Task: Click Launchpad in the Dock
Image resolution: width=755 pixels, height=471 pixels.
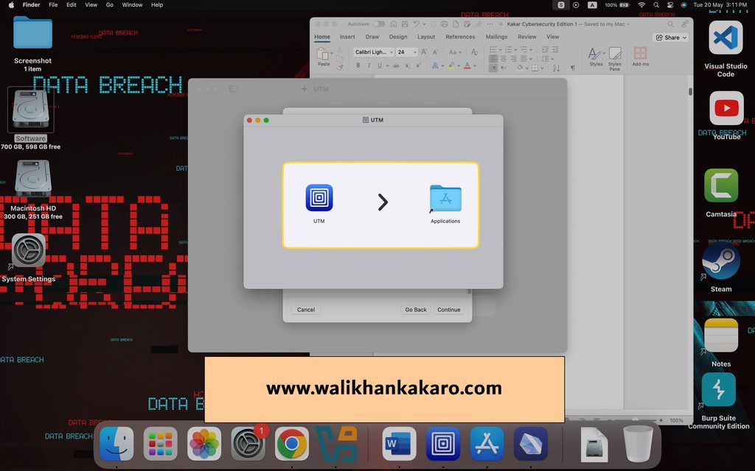Action: (x=160, y=444)
